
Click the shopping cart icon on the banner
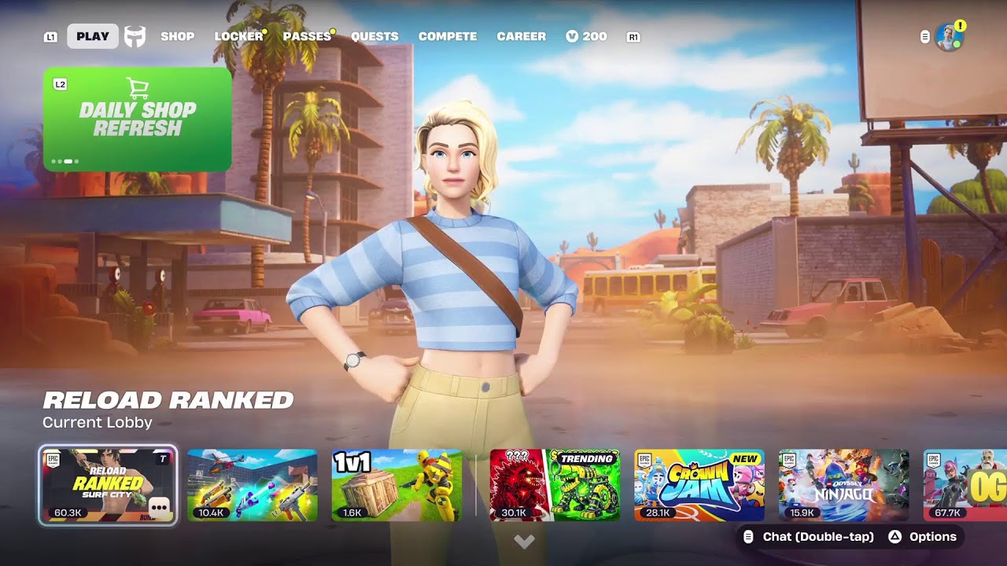138,88
